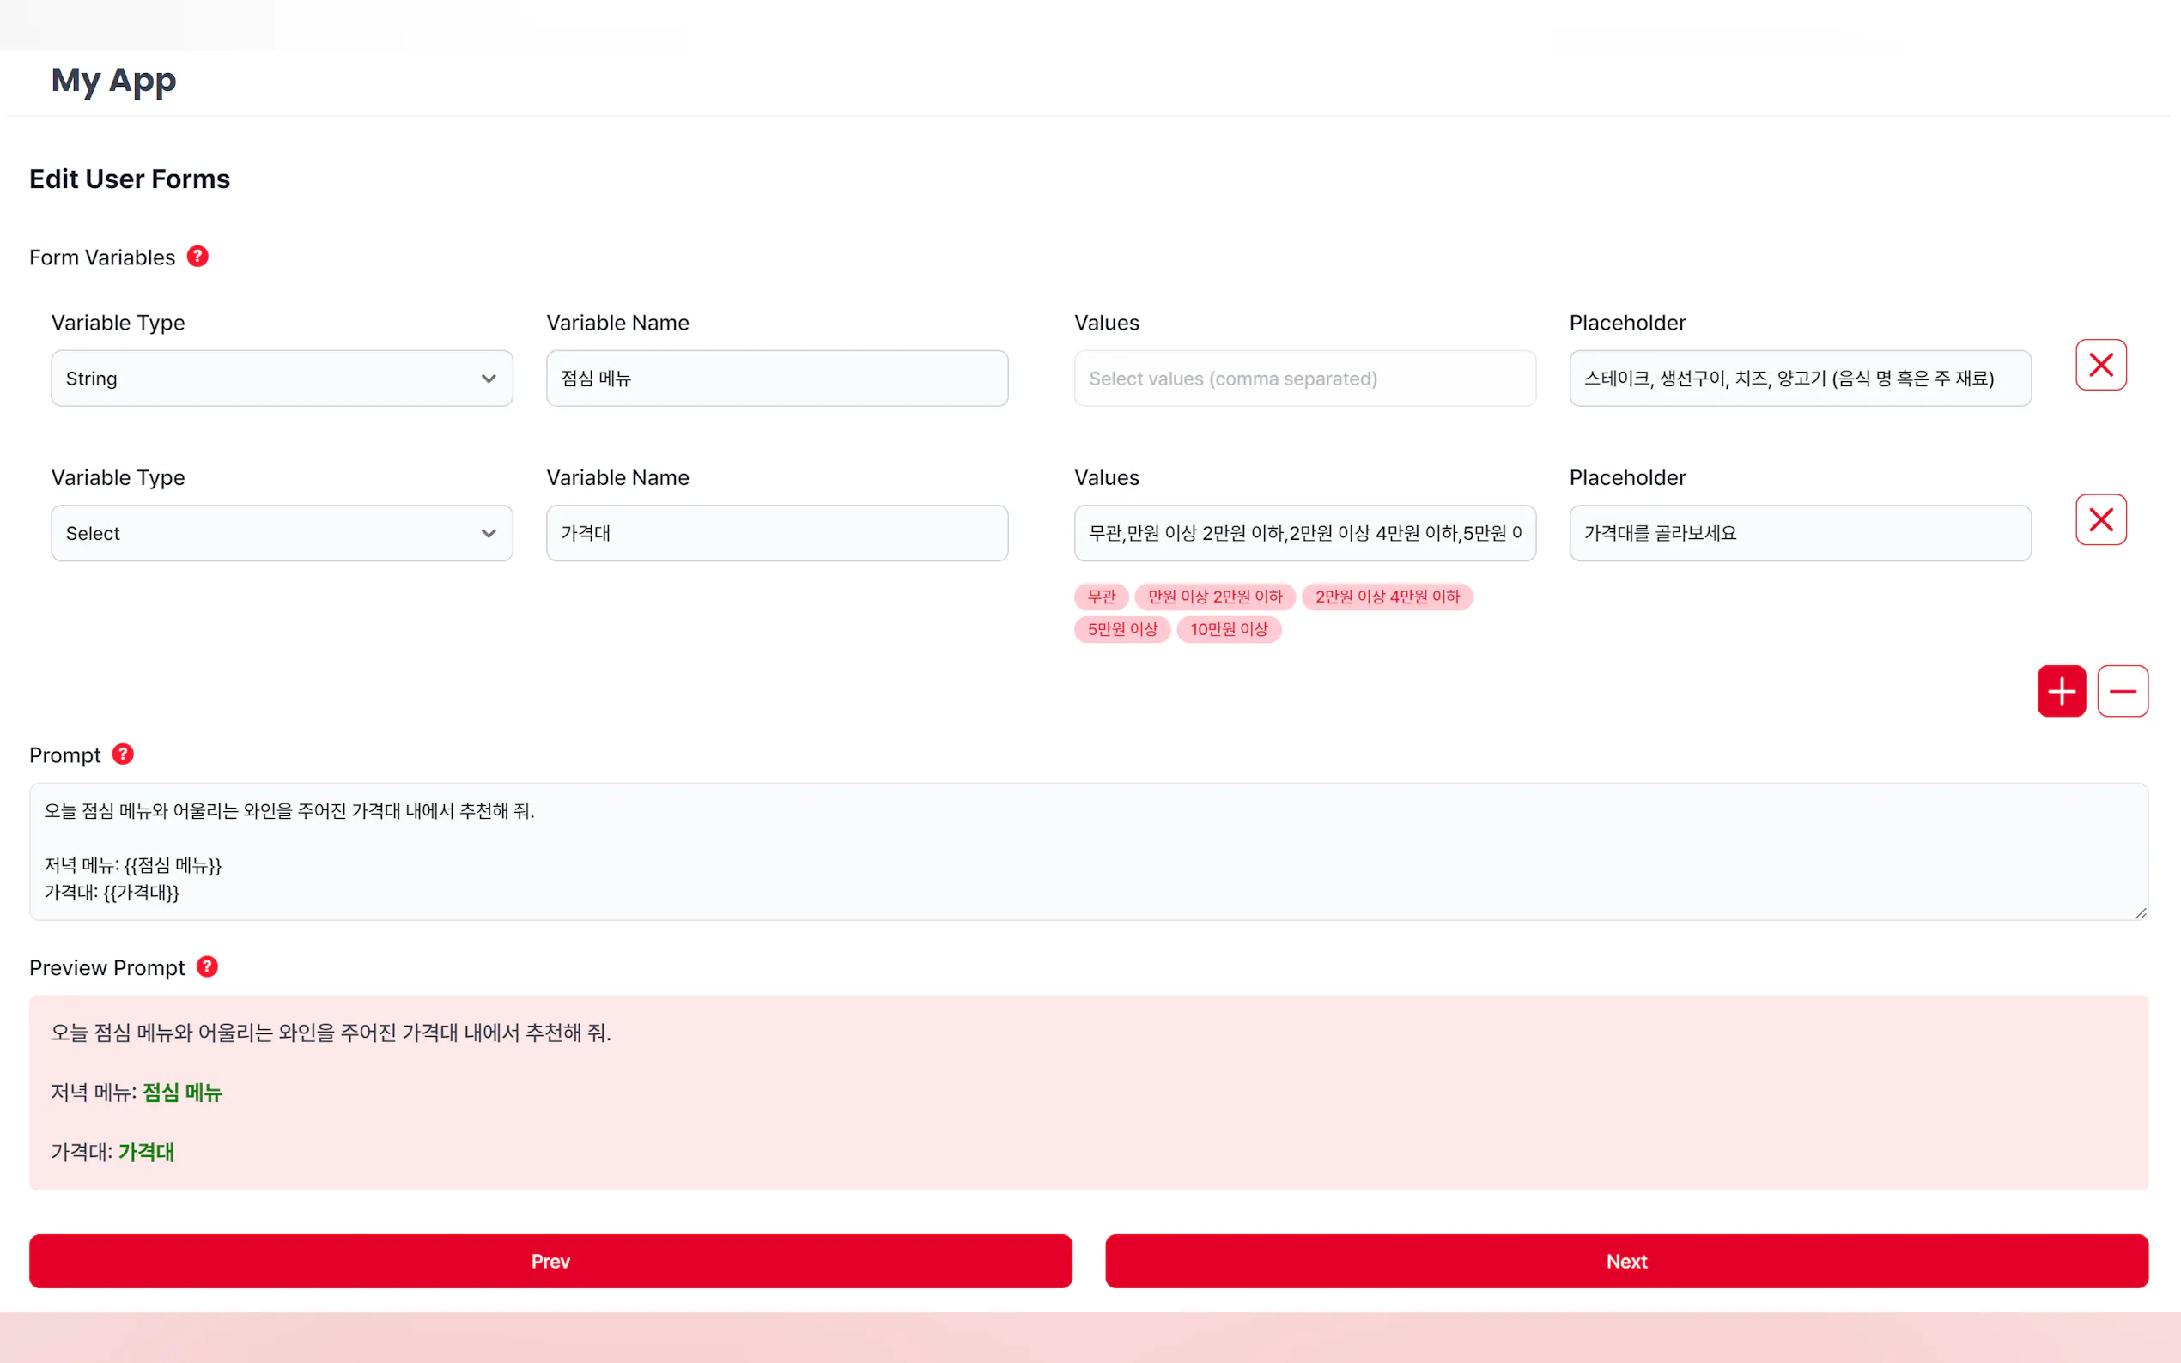Viewport: 2181px width, 1363px height.
Task: Click the price range values input
Action: (1303, 534)
